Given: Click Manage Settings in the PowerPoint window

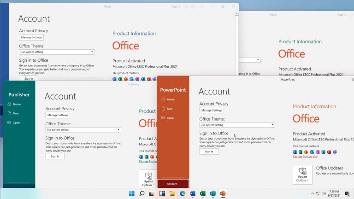Looking at the screenshot, I should [x=212, y=111].
